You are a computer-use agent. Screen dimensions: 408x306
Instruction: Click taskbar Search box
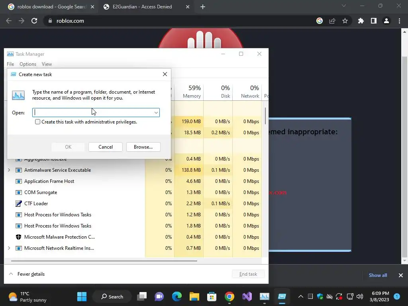pos(112,296)
